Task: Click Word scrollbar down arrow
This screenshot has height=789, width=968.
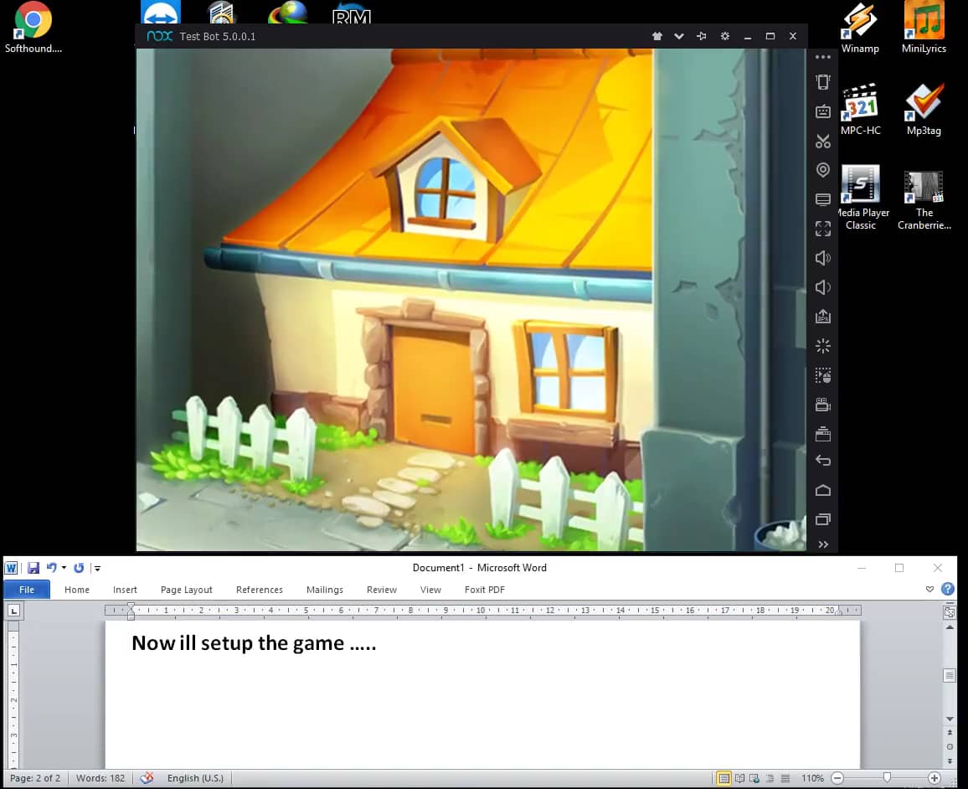Action: (950, 719)
